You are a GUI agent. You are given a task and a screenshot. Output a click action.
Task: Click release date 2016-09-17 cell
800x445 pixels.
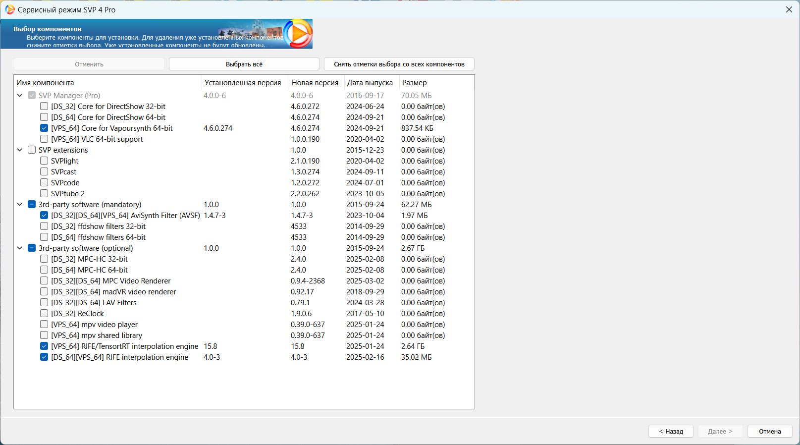(365, 95)
